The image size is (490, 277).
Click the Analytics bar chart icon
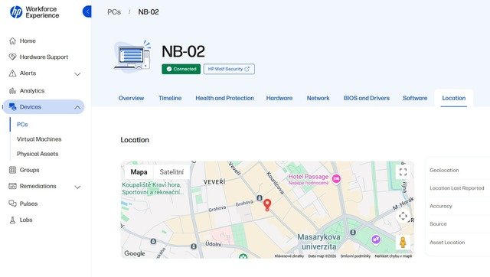[x=12, y=91]
